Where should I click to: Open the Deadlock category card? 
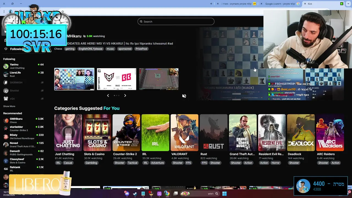click(x=301, y=133)
